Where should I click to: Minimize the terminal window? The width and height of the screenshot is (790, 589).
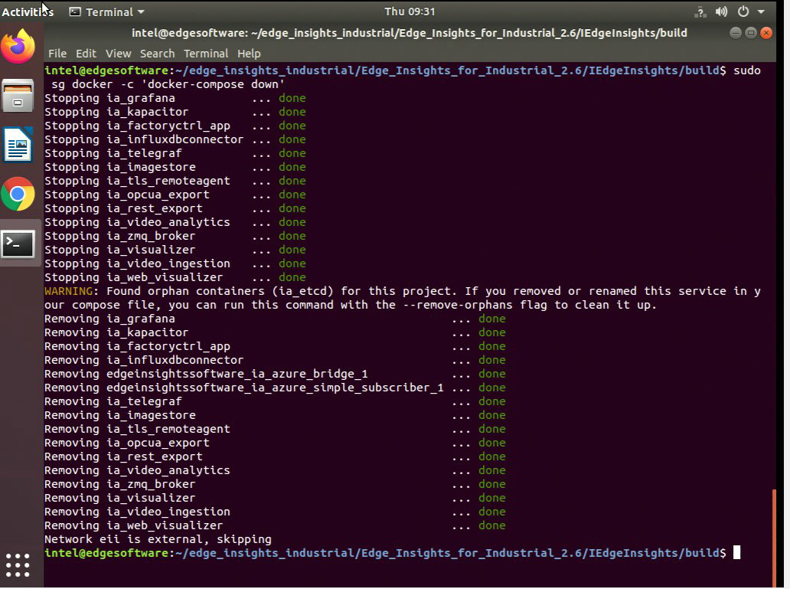(736, 33)
